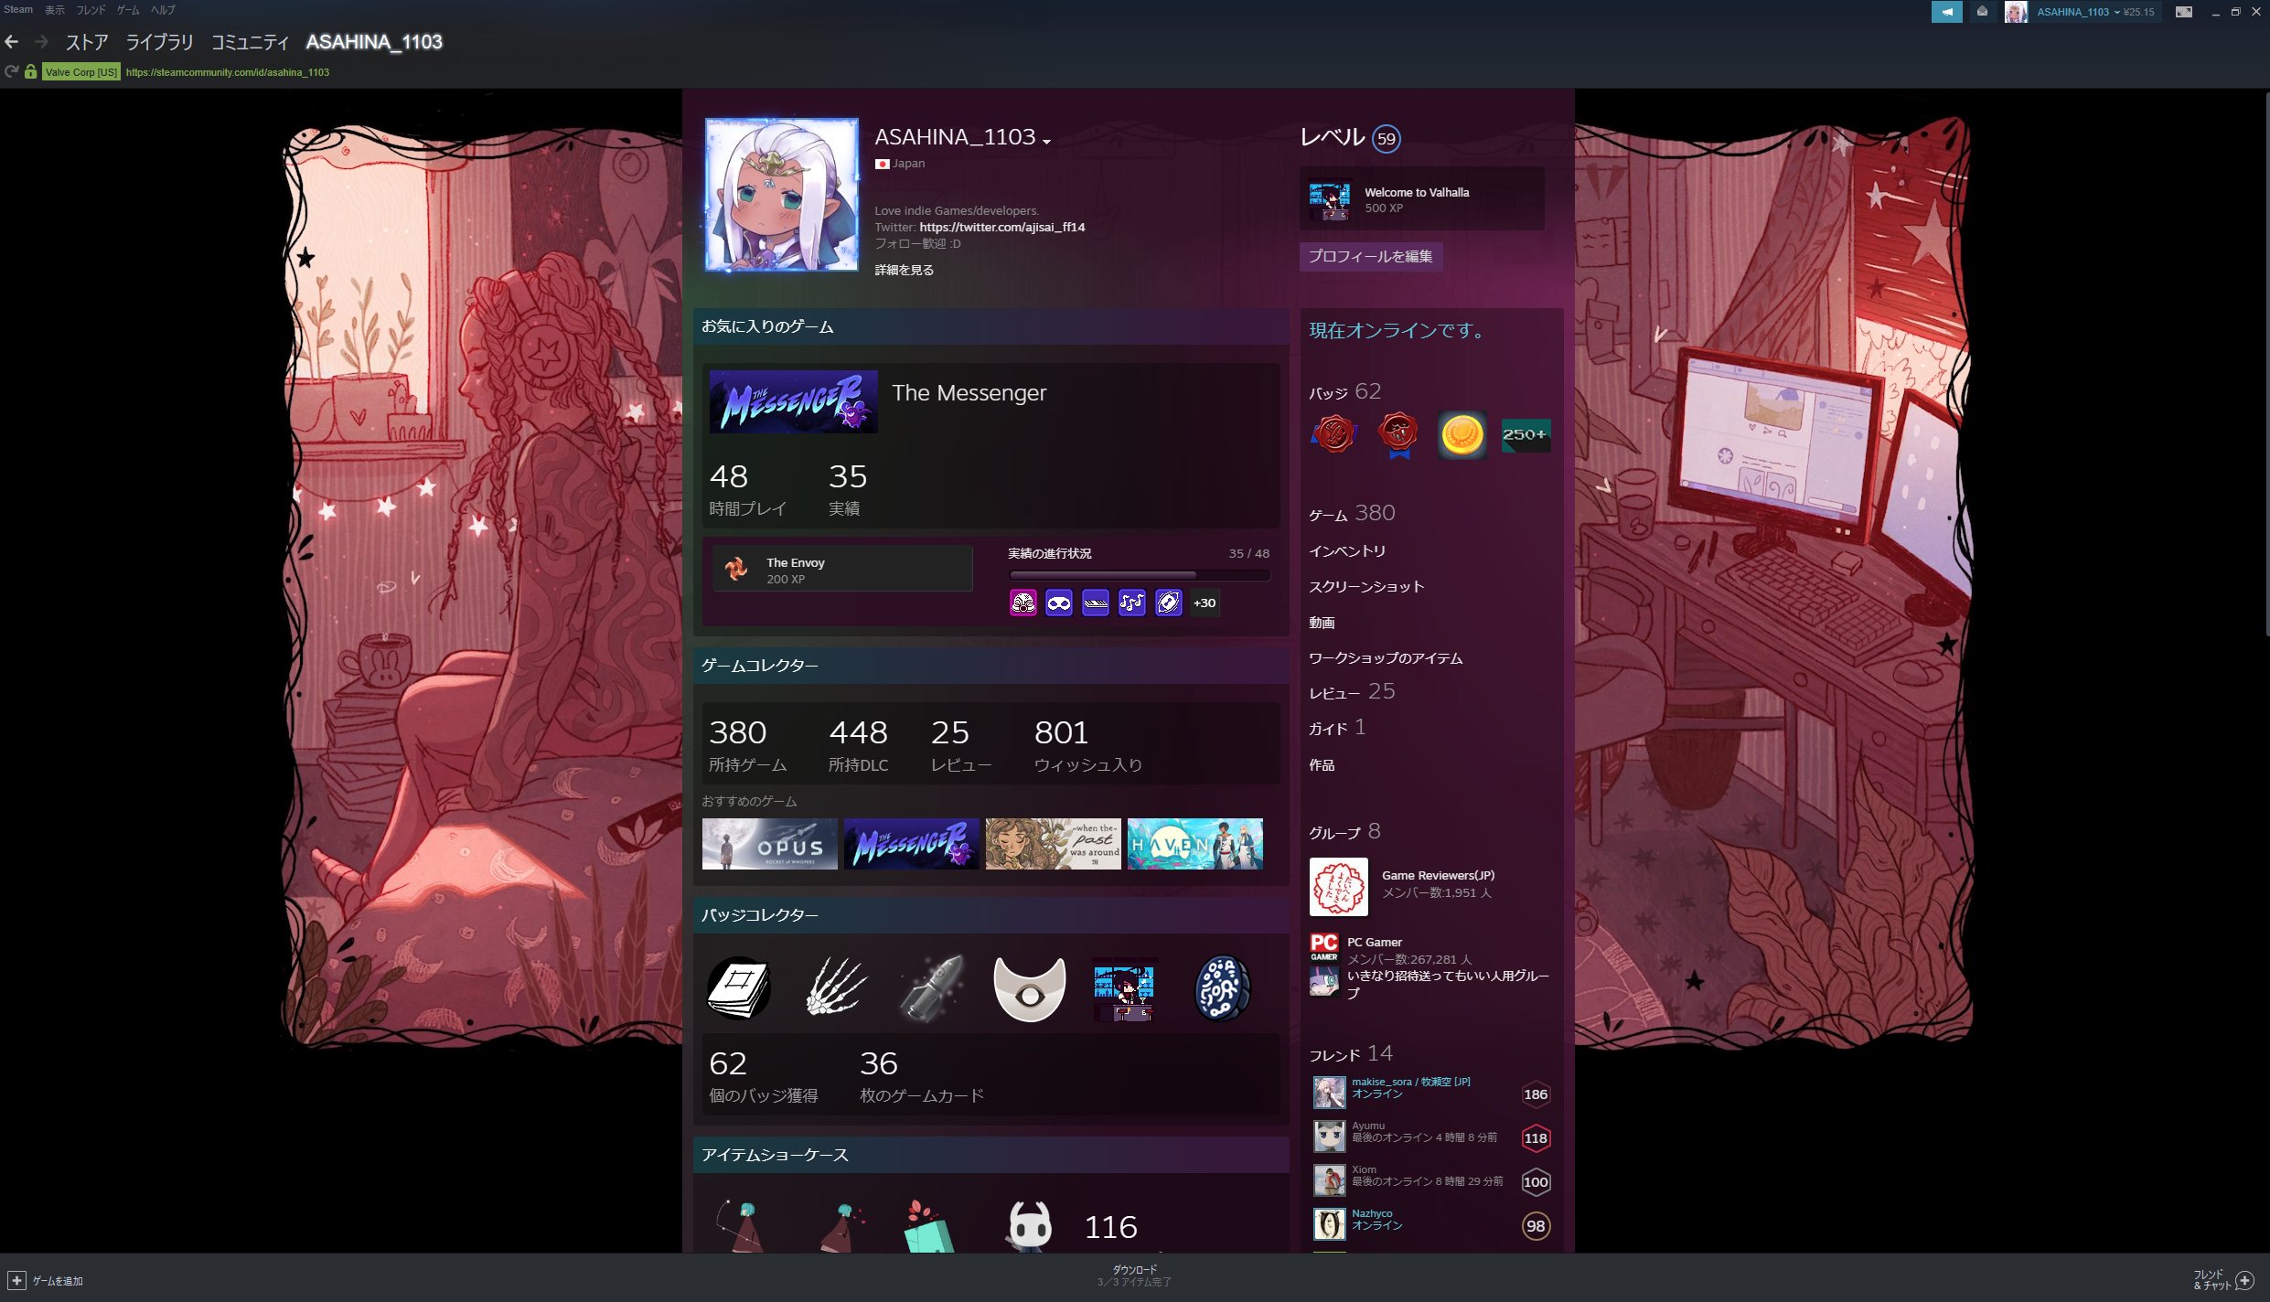
Task: Click the Hollow Knight crescent eye badge
Action: pyautogui.click(x=1029, y=988)
